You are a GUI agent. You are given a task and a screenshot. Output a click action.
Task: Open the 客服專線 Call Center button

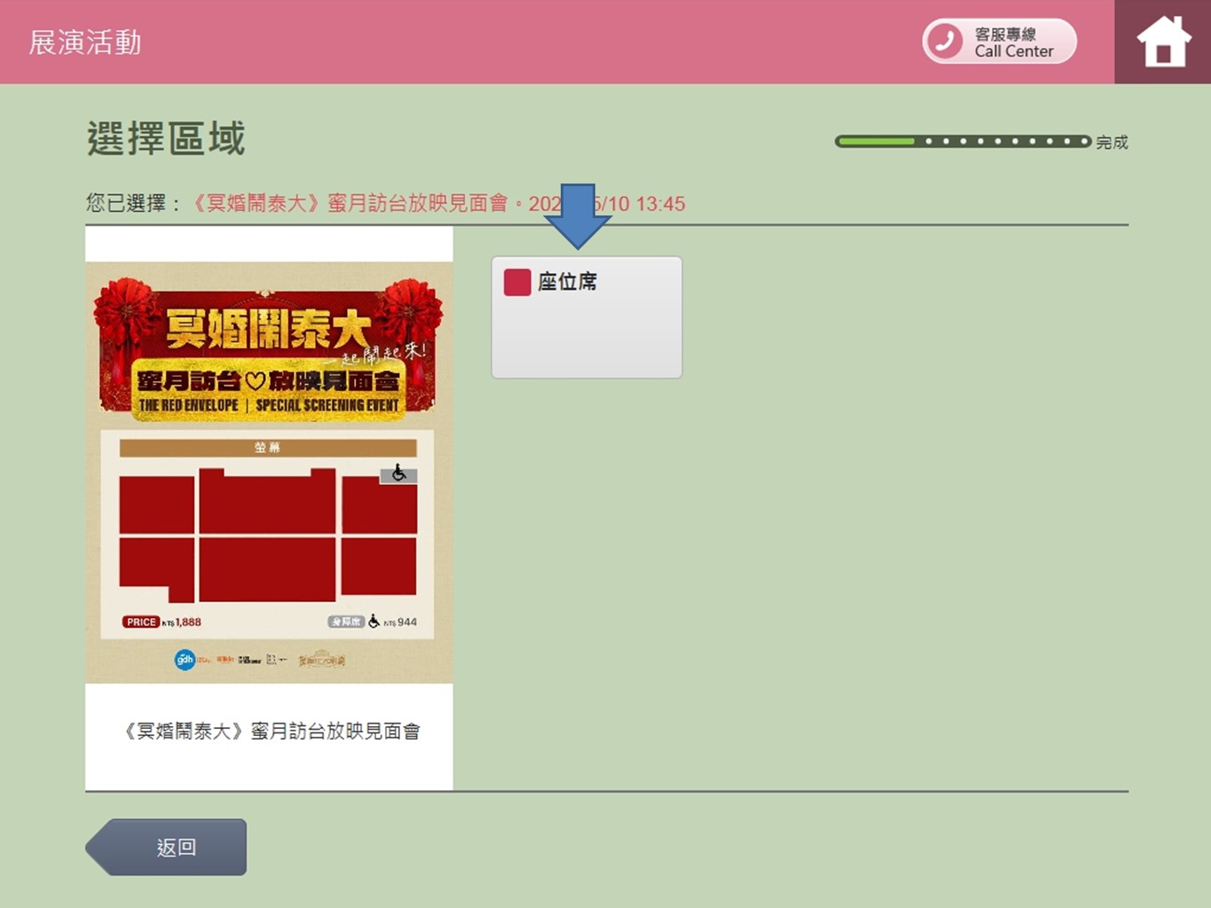(999, 42)
